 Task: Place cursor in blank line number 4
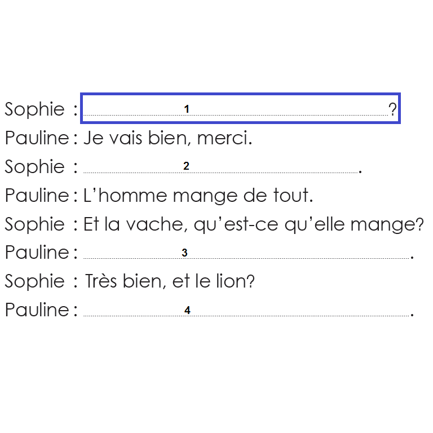(246, 311)
